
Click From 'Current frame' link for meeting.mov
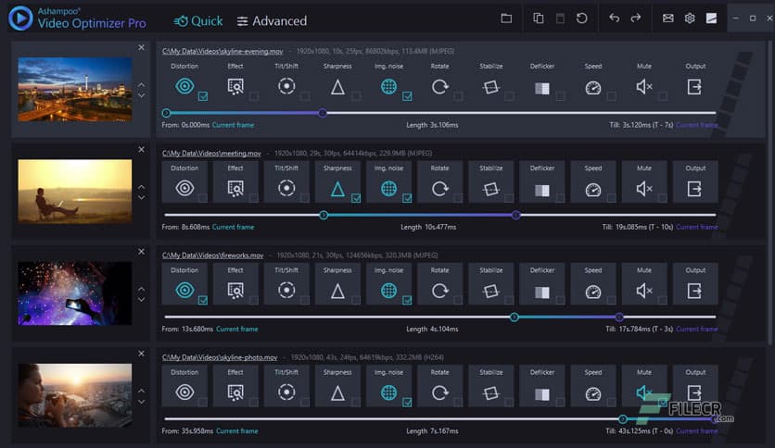tap(233, 228)
